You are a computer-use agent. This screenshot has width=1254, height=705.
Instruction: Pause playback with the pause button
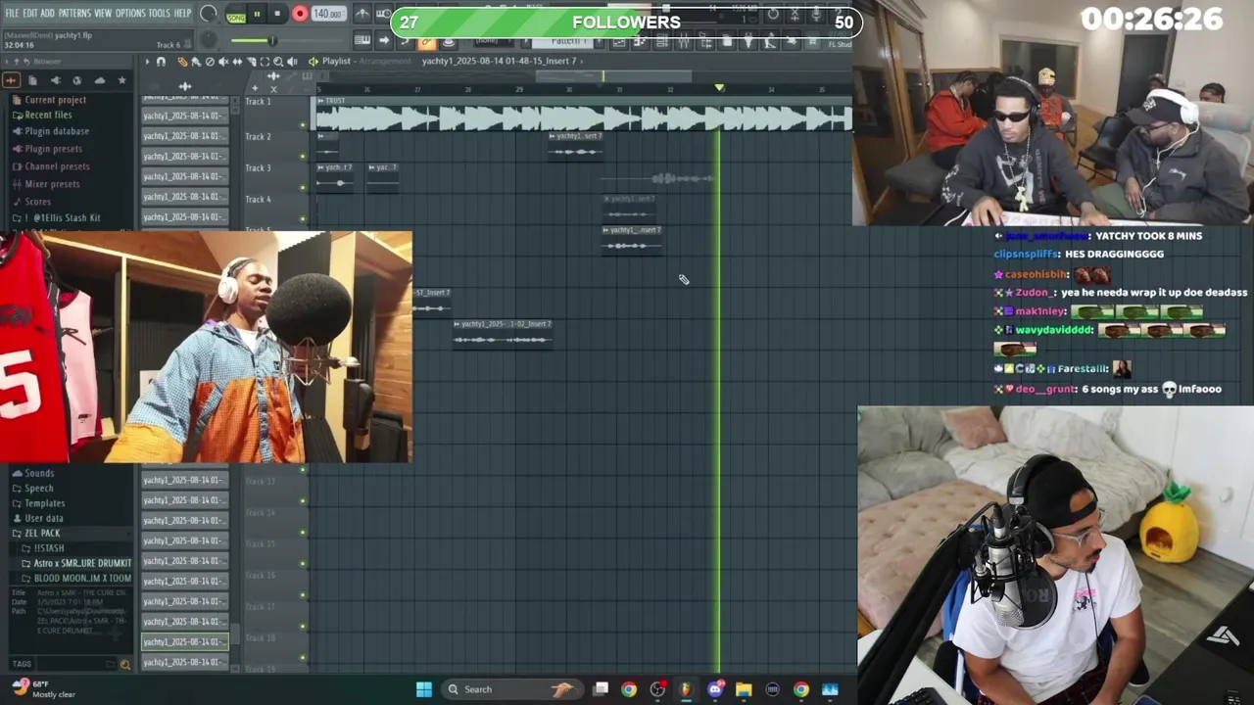point(257,14)
